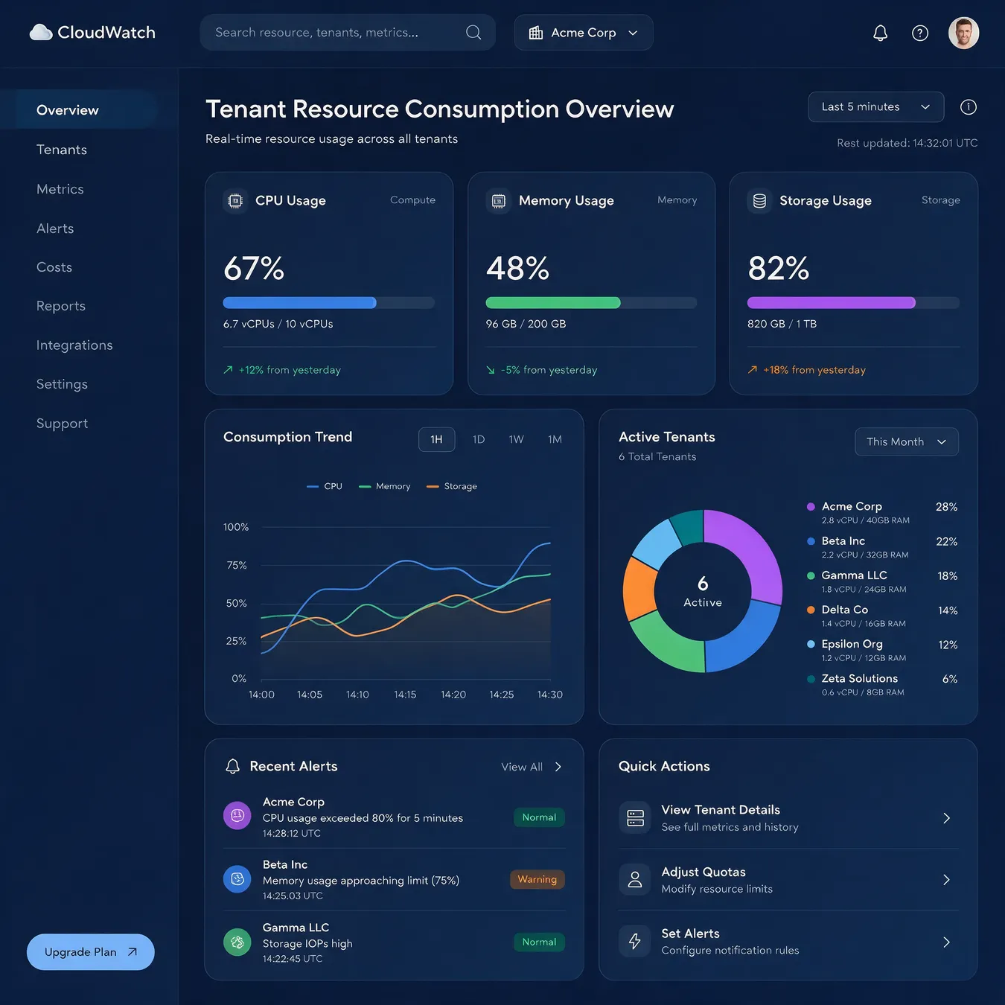This screenshot has height=1005, width=1005.
Task: Select the 1H trend tab
Action: 437,439
